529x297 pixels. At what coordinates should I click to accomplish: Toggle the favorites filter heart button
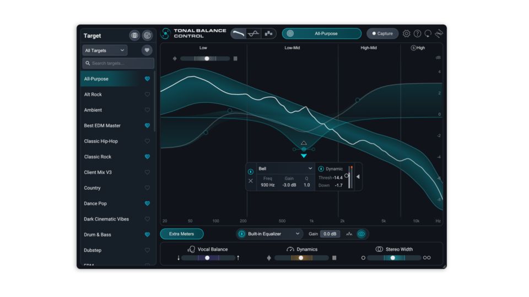tap(147, 50)
